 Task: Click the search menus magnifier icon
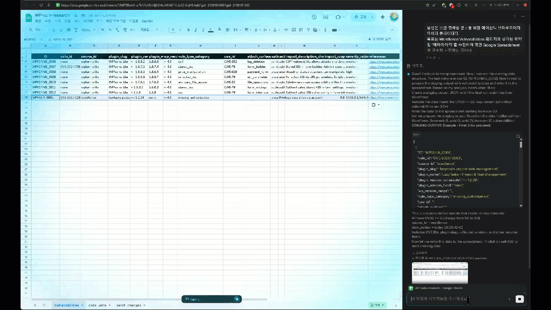click(x=31, y=30)
